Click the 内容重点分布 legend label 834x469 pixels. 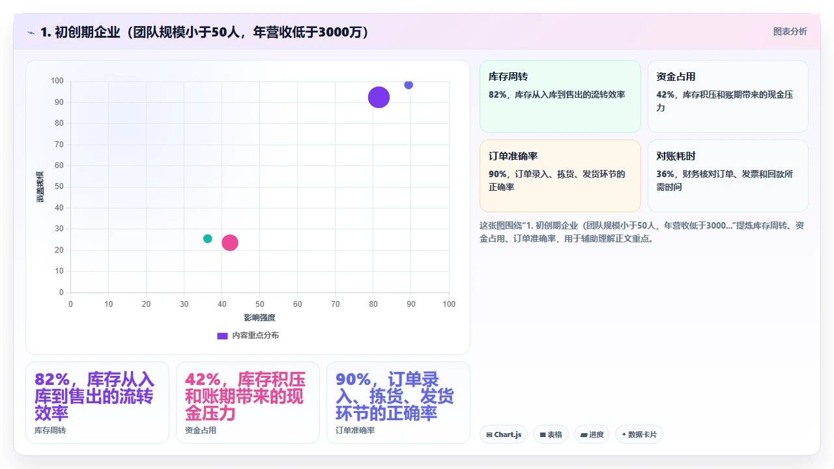point(255,335)
